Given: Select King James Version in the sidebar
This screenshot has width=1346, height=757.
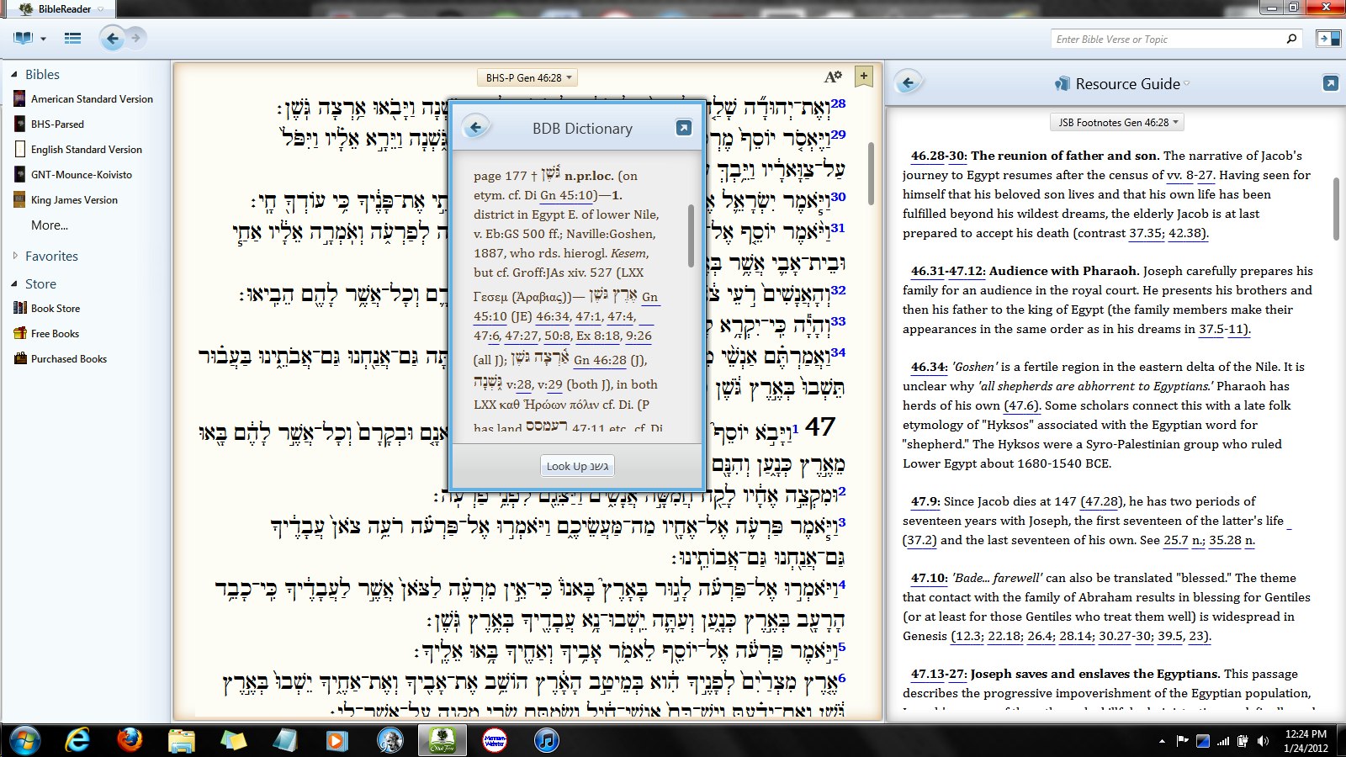Looking at the screenshot, I should [74, 199].
